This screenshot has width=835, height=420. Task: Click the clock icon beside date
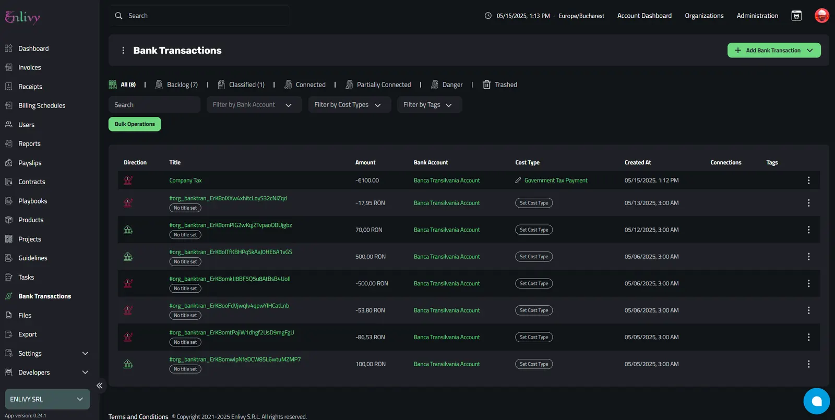[488, 16]
